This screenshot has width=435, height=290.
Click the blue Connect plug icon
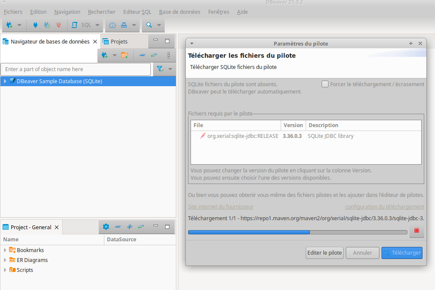click(x=35, y=25)
